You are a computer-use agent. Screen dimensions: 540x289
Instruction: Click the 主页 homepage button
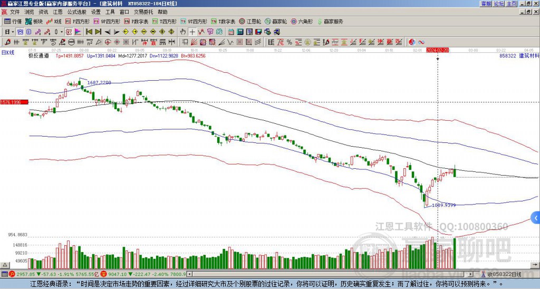[x=512, y=4]
